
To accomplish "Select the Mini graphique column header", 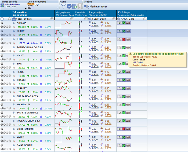I will (x=65, y=14).
